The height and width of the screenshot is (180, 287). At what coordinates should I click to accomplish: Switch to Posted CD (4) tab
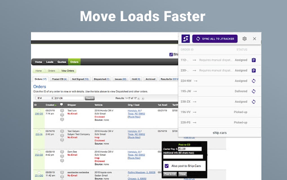[x=59, y=79]
